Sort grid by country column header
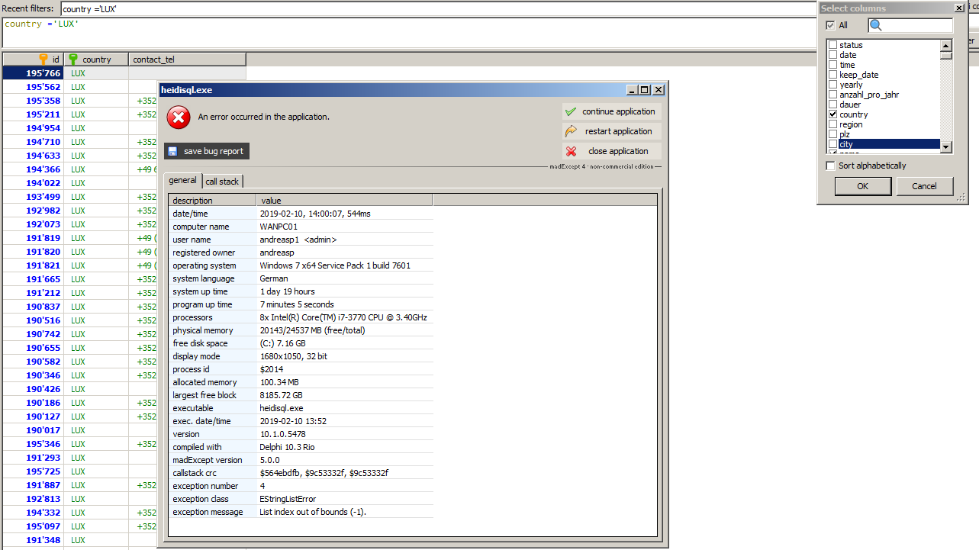The width and height of the screenshot is (979, 550). coord(96,59)
